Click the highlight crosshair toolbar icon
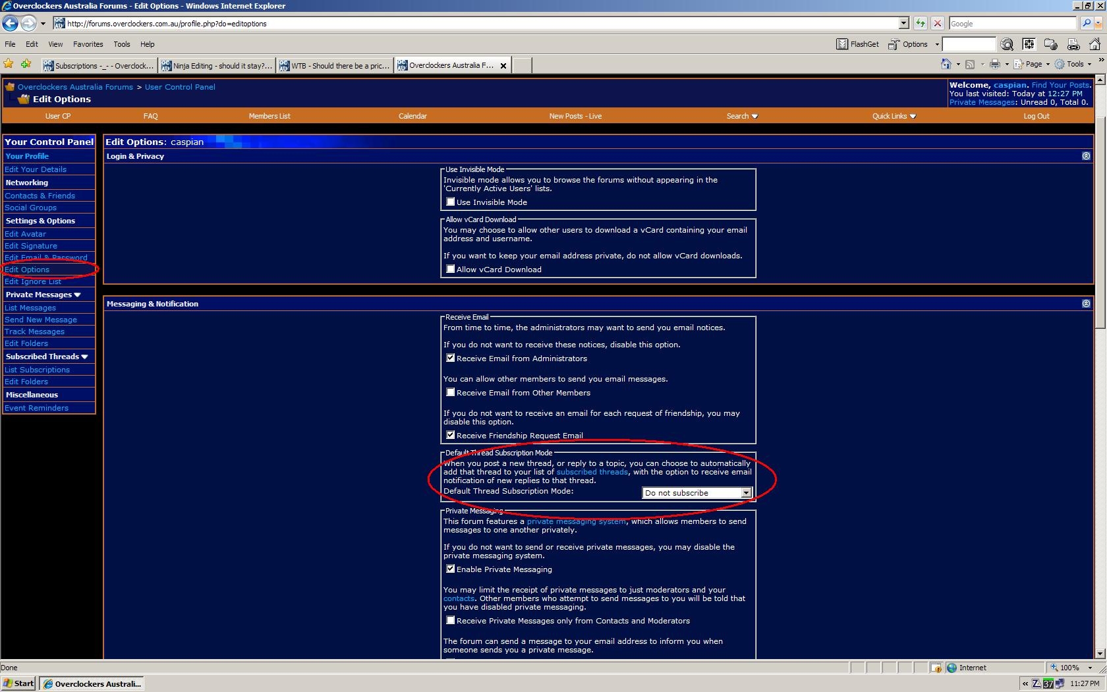This screenshot has height=692, width=1107. click(x=1029, y=44)
